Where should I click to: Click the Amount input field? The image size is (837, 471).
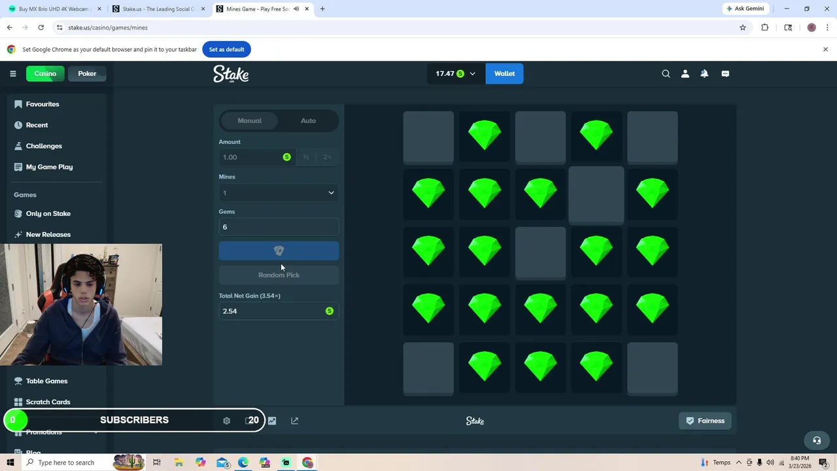coord(256,157)
